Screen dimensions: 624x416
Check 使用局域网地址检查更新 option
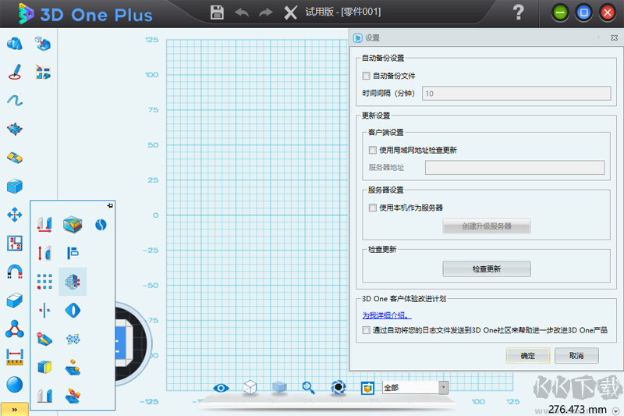click(373, 150)
